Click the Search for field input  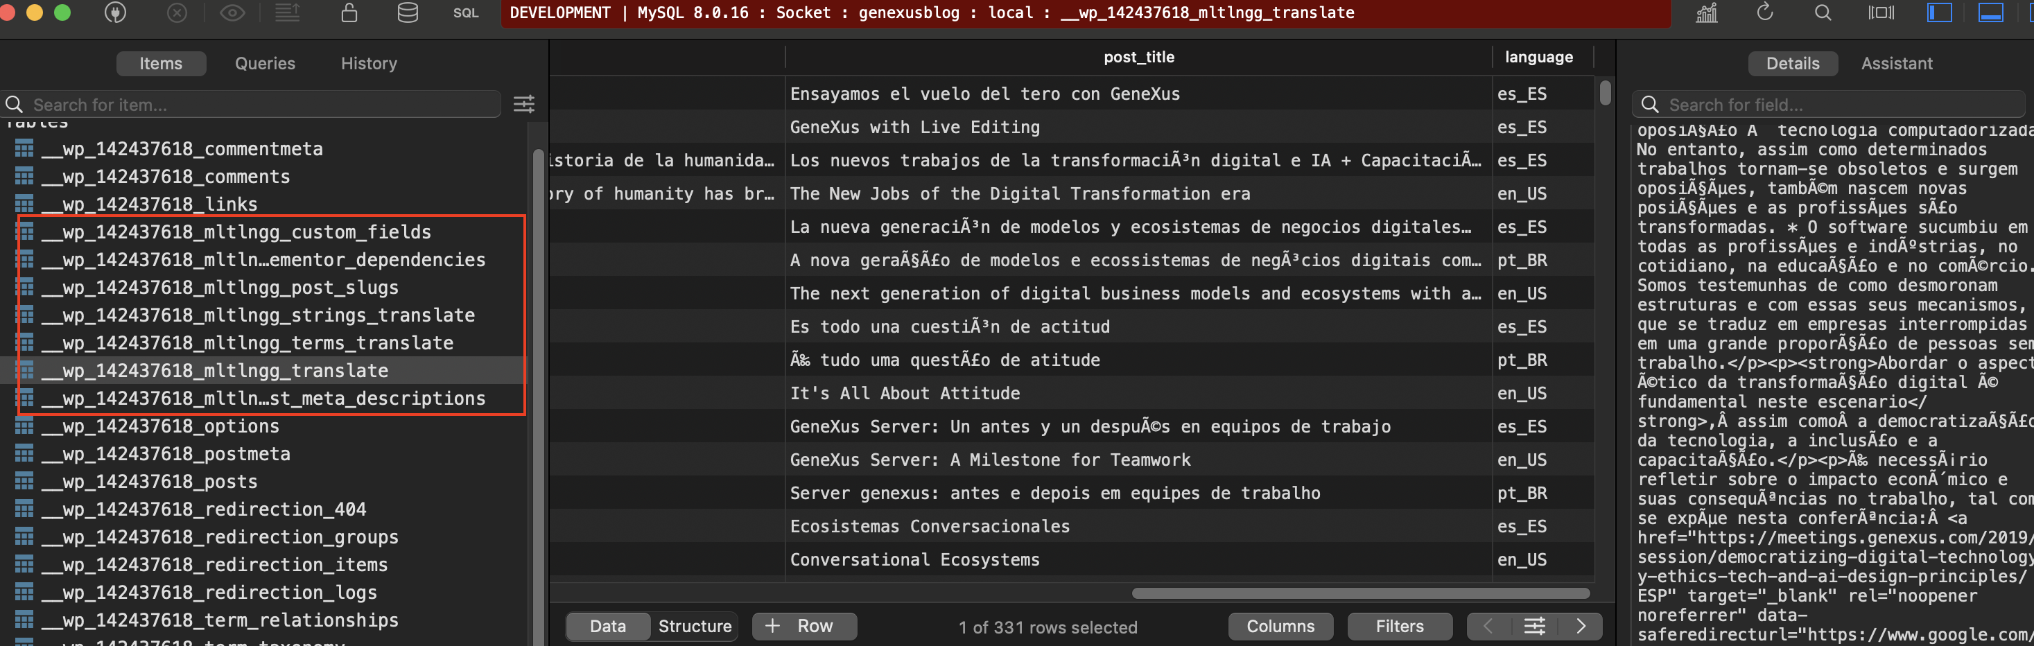pos(1829,104)
